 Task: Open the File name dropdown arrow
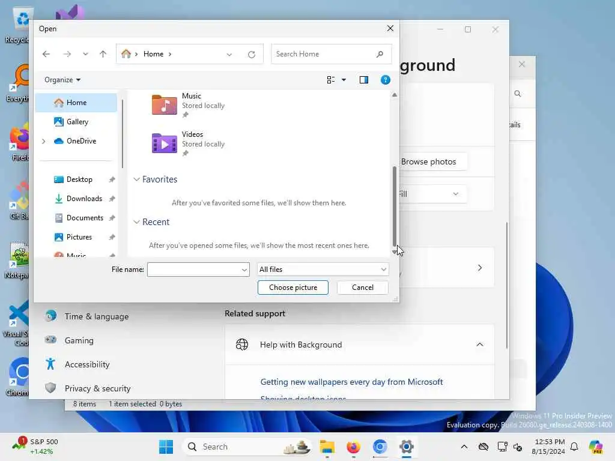244,270
